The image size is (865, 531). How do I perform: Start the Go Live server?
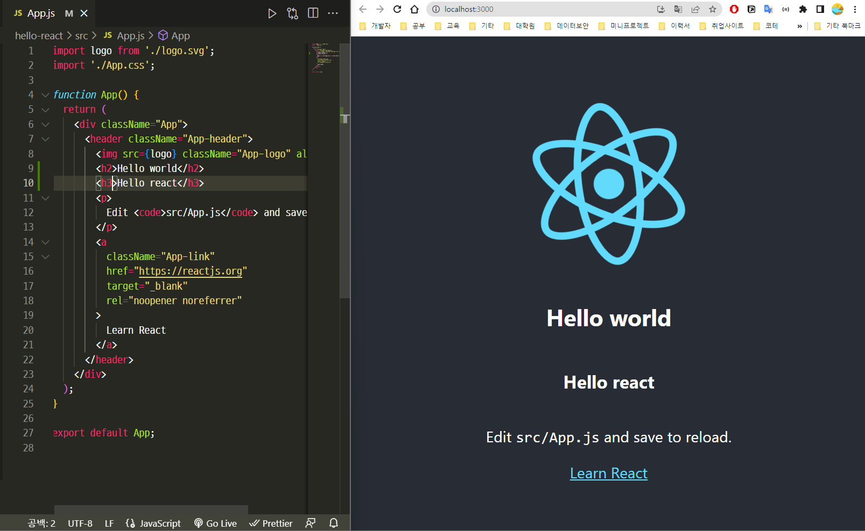point(215,523)
